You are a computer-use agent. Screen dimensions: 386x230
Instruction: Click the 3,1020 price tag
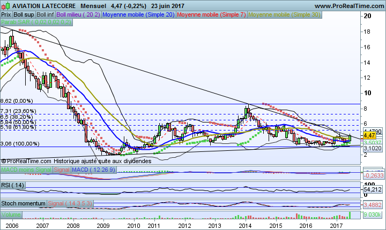pos(373,148)
